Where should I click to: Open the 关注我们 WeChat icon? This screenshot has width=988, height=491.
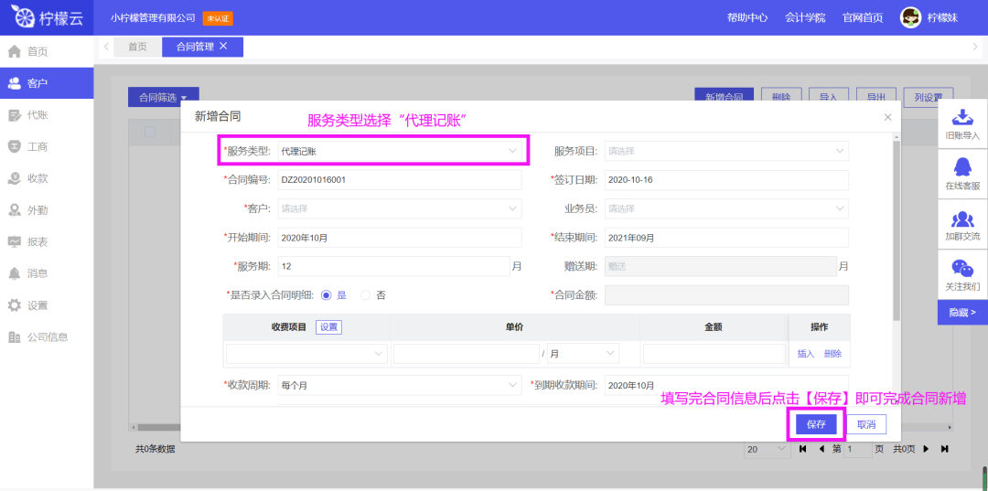pos(961,268)
